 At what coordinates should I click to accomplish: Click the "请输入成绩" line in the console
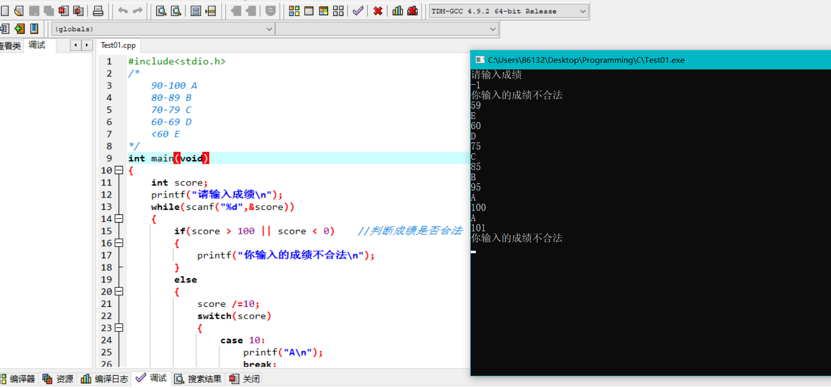(x=496, y=75)
